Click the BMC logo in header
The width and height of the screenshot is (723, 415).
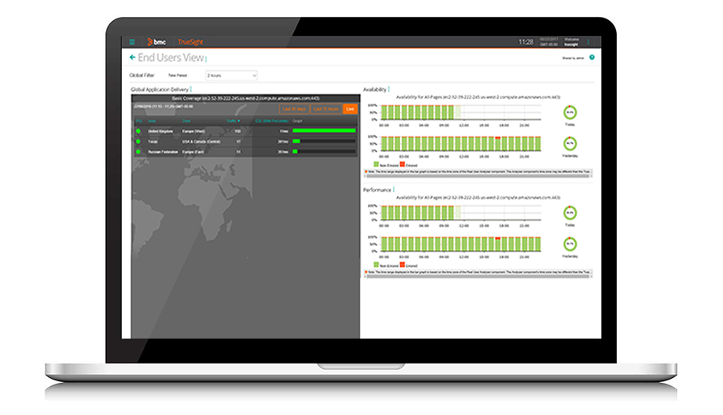coord(157,41)
